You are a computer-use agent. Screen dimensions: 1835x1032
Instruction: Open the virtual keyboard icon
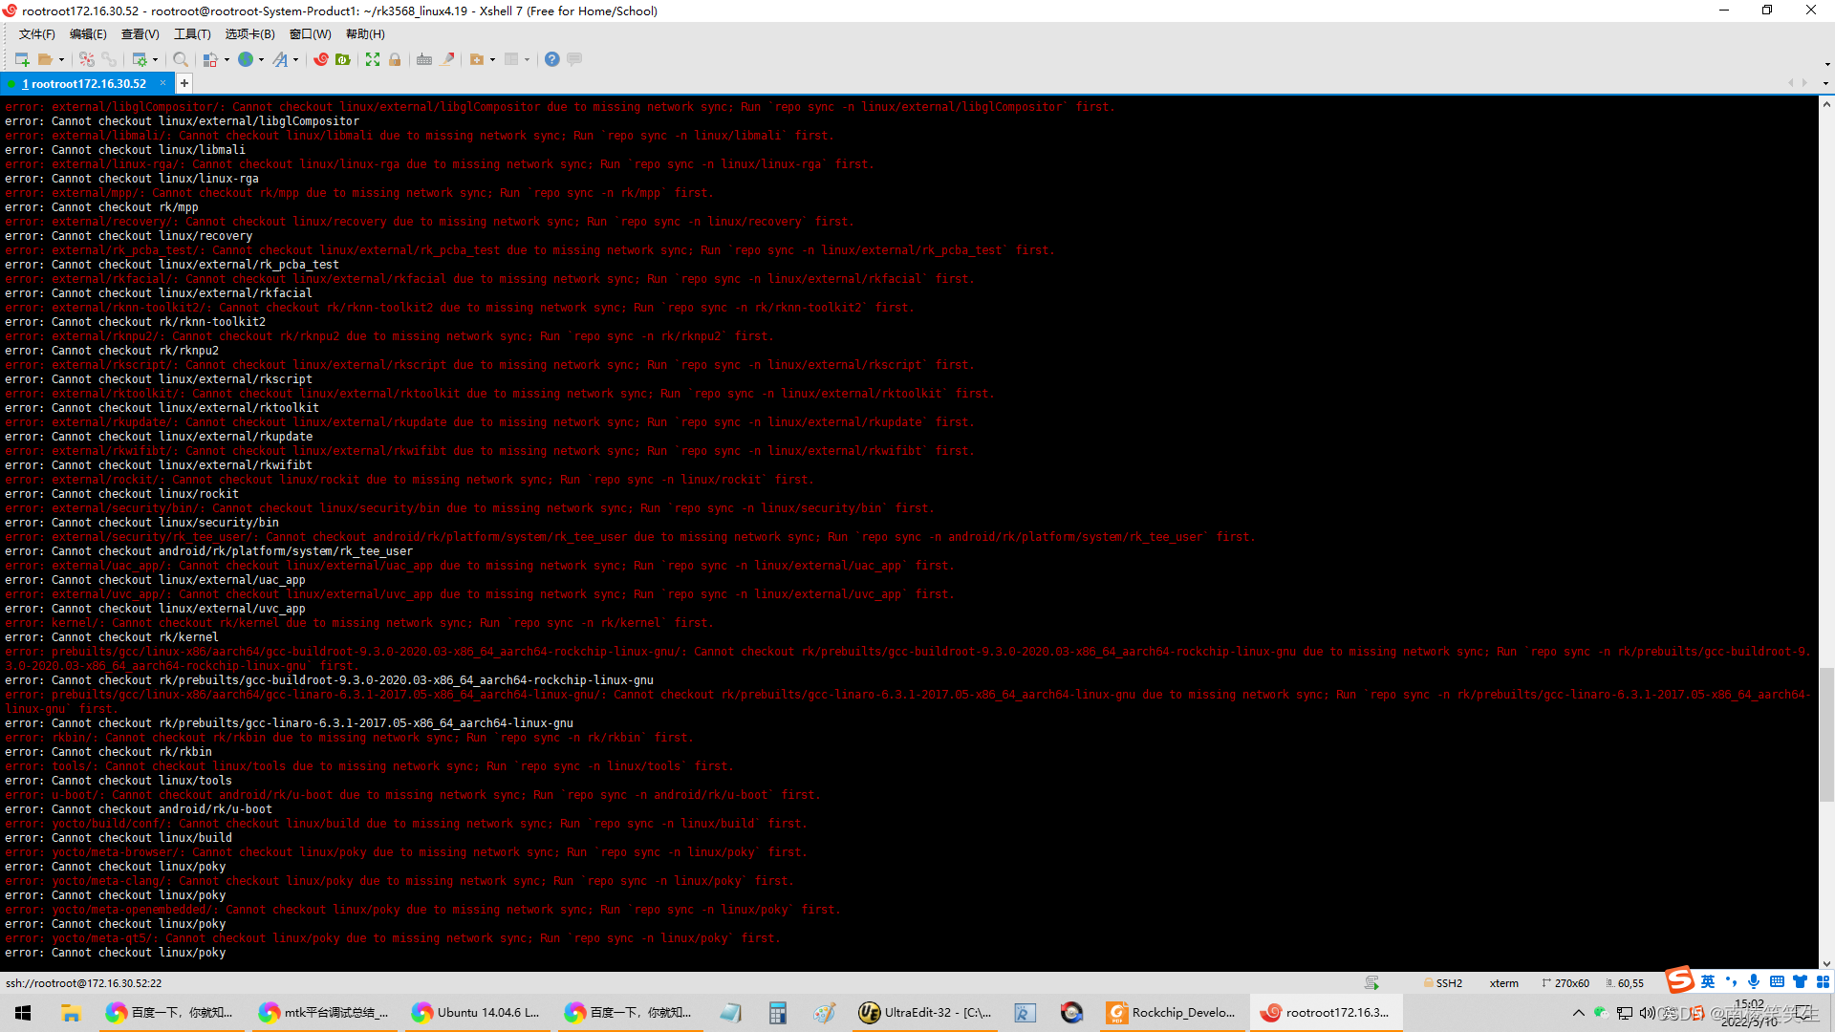(424, 59)
